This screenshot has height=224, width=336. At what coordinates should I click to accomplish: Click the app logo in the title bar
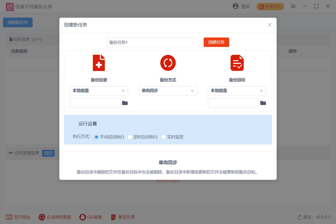9,6
